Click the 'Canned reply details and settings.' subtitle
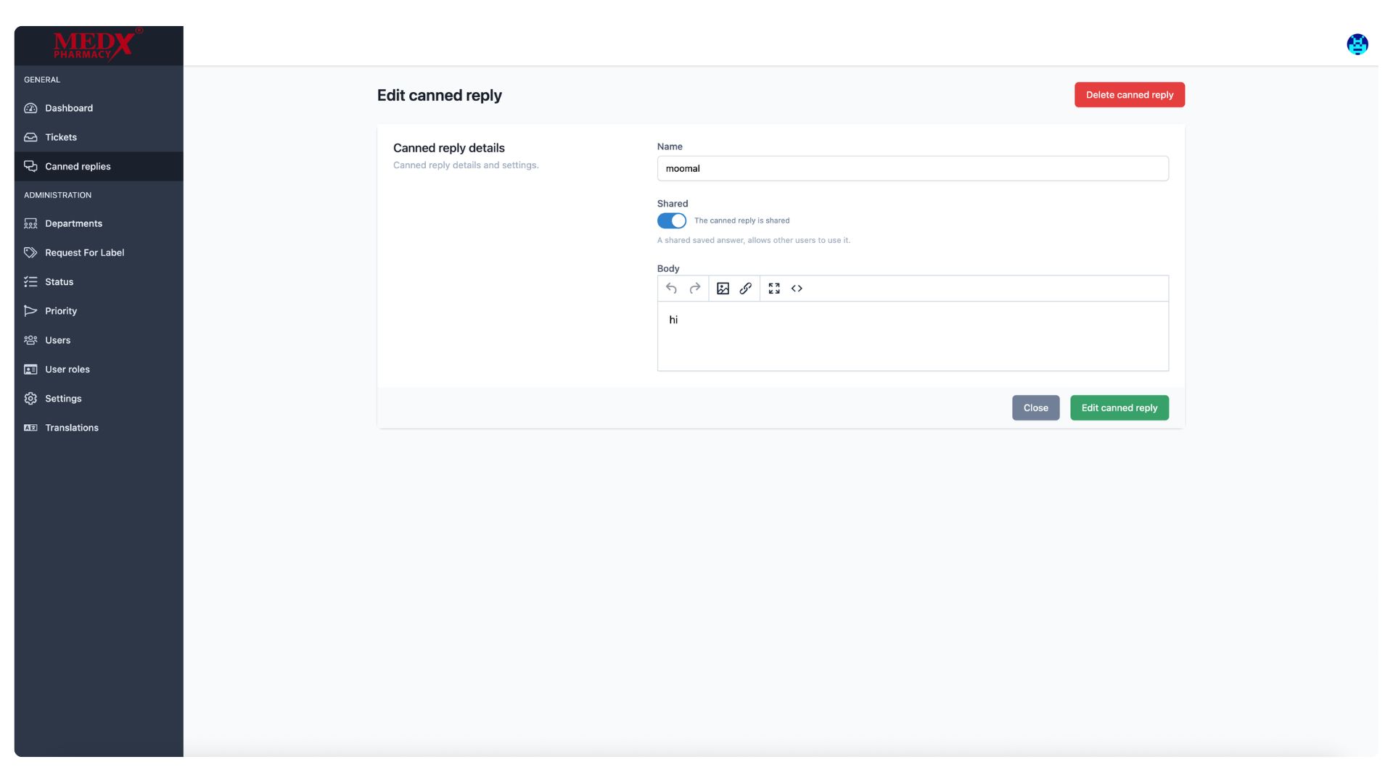This screenshot has height=783, width=1393. (x=466, y=165)
